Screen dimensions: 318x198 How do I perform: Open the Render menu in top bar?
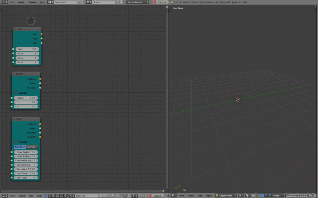tap(21, 2)
